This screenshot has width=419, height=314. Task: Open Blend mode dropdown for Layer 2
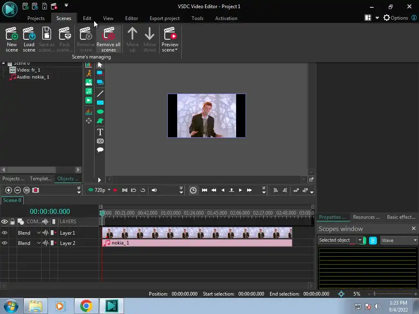pyautogui.click(x=39, y=243)
